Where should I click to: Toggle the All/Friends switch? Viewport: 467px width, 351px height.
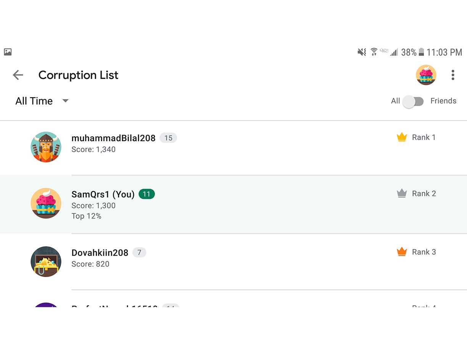[413, 101]
